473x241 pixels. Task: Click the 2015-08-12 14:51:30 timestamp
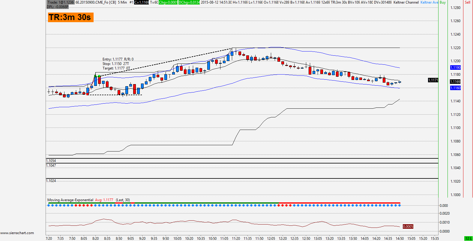pos(216,2)
